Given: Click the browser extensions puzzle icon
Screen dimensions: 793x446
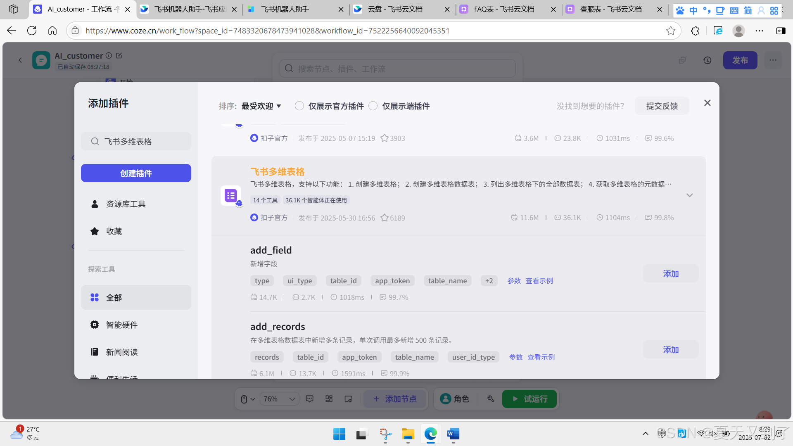Looking at the screenshot, I should pyautogui.click(x=695, y=31).
